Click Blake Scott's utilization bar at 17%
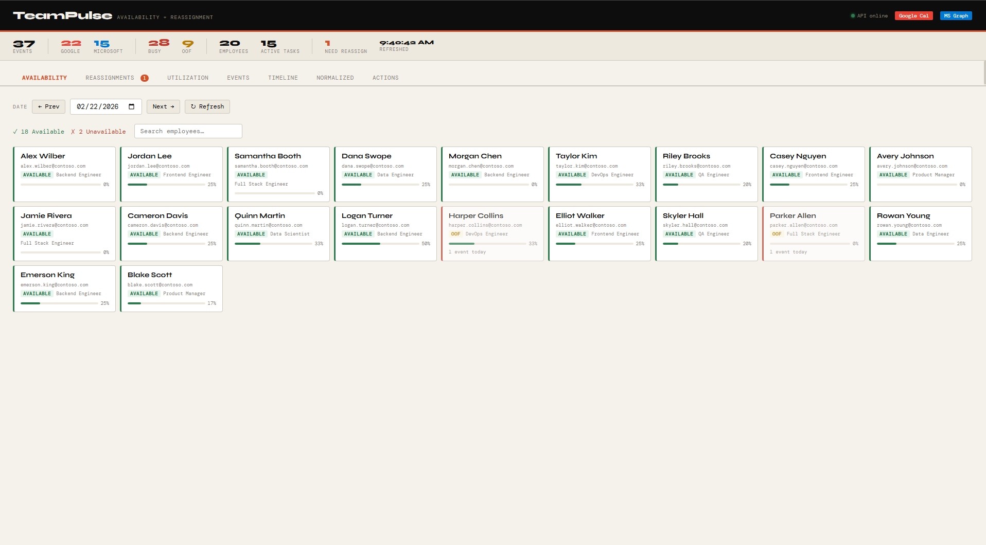Viewport: 986px width, 545px height. point(166,303)
